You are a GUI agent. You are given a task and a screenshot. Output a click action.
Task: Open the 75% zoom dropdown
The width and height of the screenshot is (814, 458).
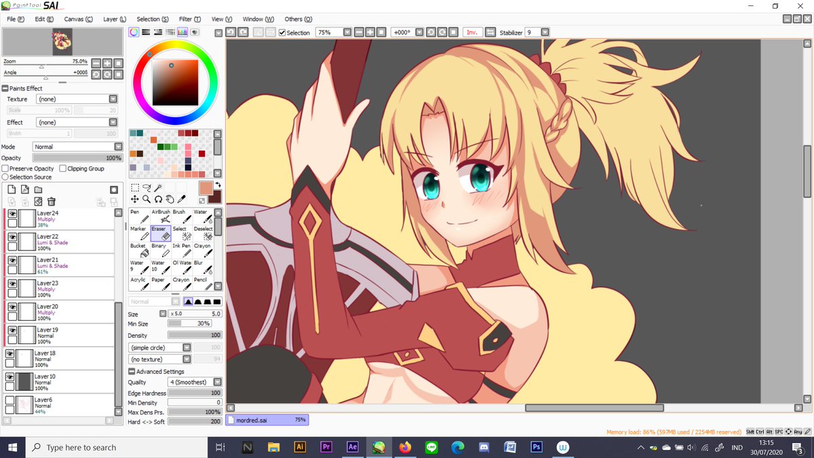[x=347, y=32]
